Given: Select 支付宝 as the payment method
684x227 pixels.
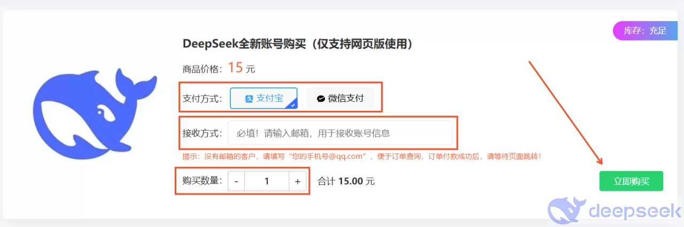Looking at the screenshot, I should (x=263, y=98).
